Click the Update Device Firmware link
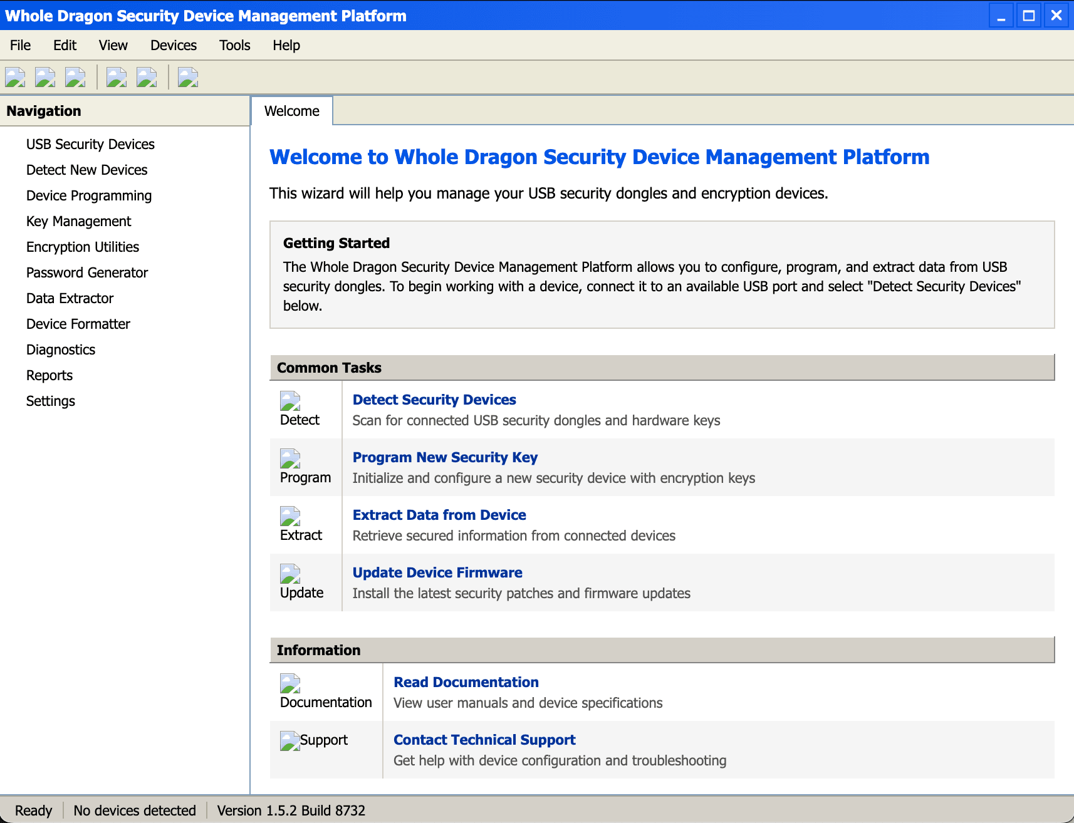 pos(437,572)
